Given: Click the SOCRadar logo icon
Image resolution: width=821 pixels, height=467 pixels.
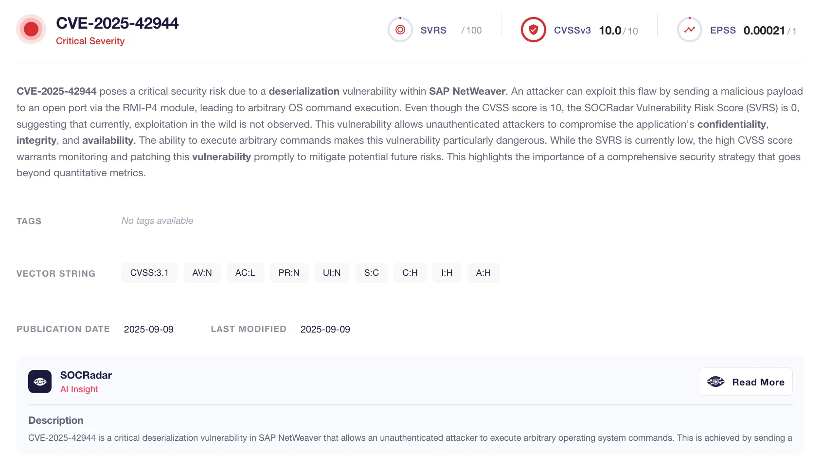Looking at the screenshot, I should click(x=40, y=382).
